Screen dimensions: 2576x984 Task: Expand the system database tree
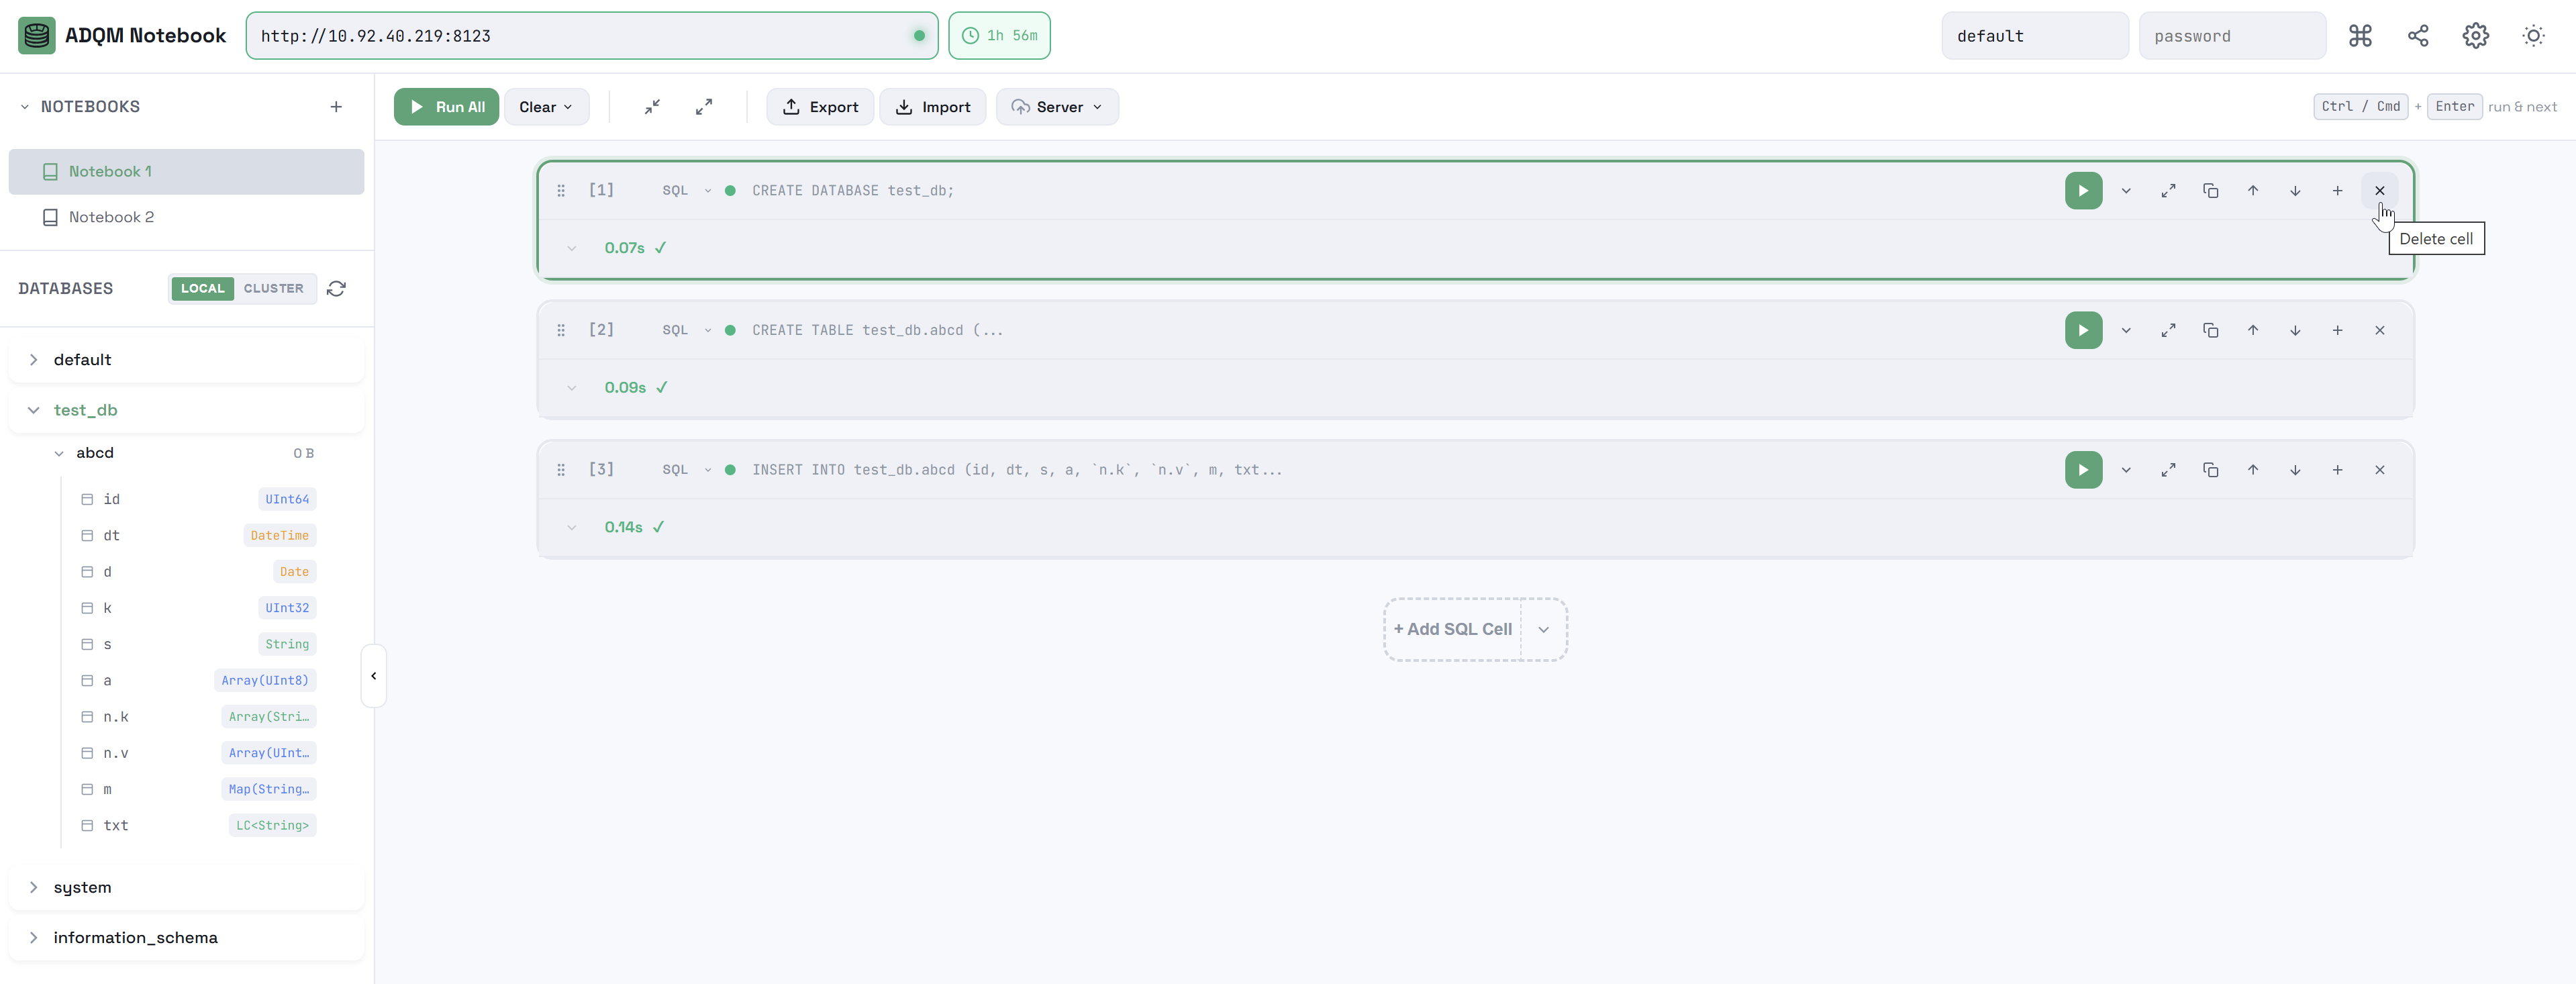point(34,887)
